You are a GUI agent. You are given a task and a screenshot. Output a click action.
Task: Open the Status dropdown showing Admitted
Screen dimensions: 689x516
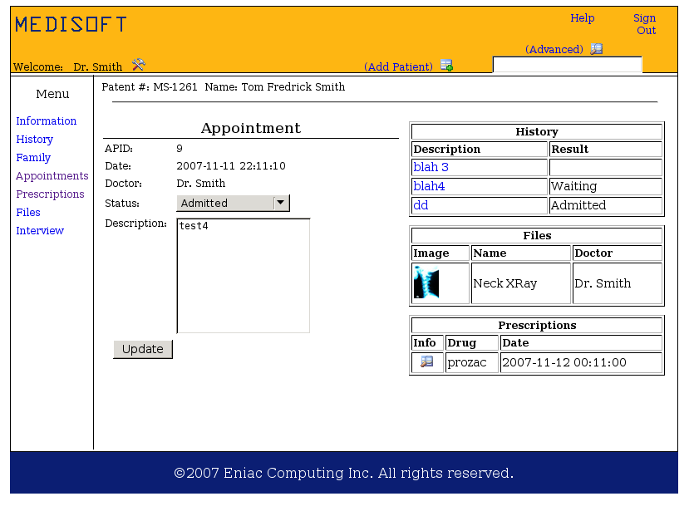point(233,203)
